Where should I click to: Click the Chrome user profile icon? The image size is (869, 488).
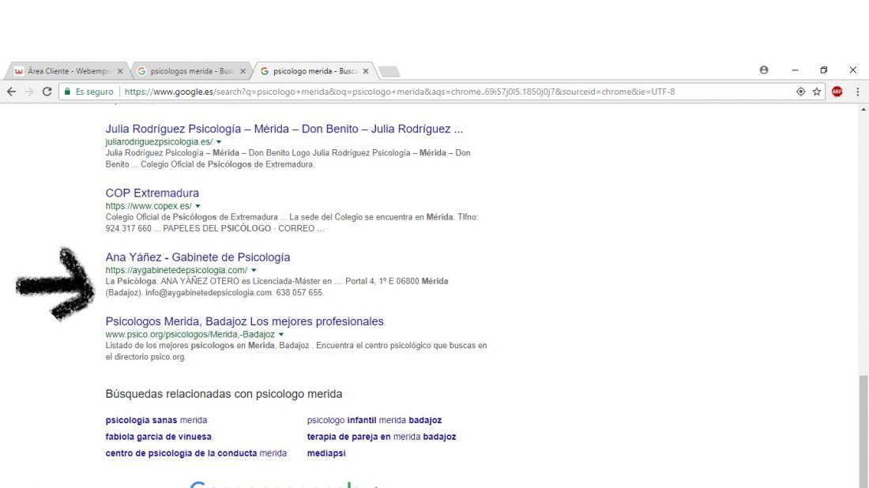point(764,69)
